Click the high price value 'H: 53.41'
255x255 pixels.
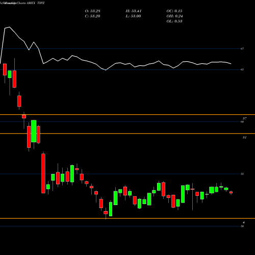(134, 11)
